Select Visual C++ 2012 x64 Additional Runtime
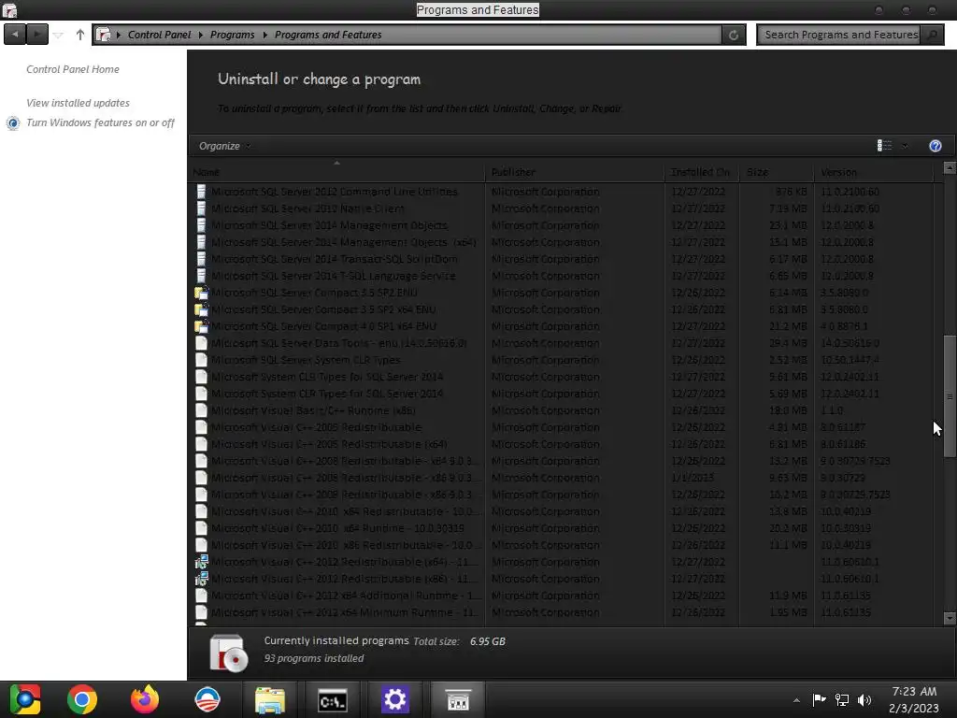This screenshot has width=957, height=718. pyautogui.click(x=346, y=596)
